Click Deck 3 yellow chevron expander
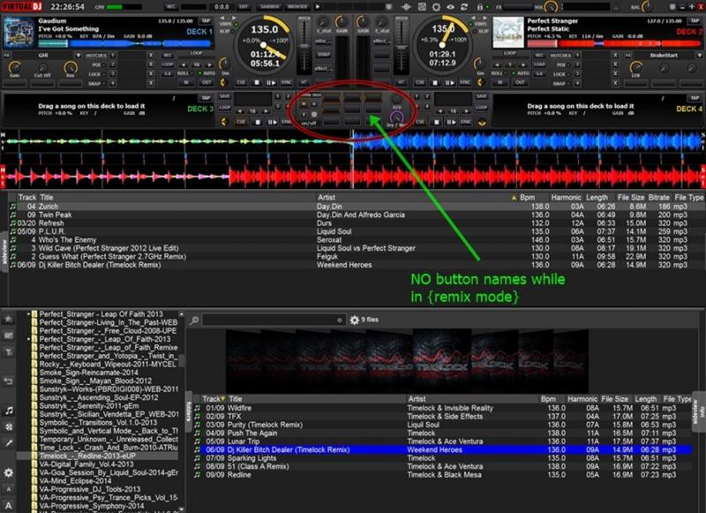The image size is (706, 513). tap(223, 122)
